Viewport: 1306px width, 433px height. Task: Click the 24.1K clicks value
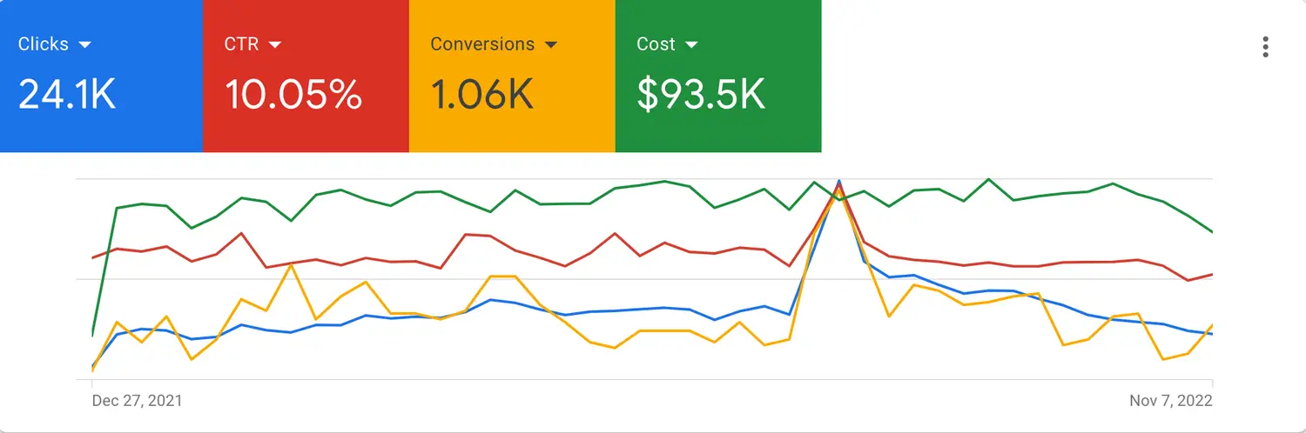tap(67, 95)
